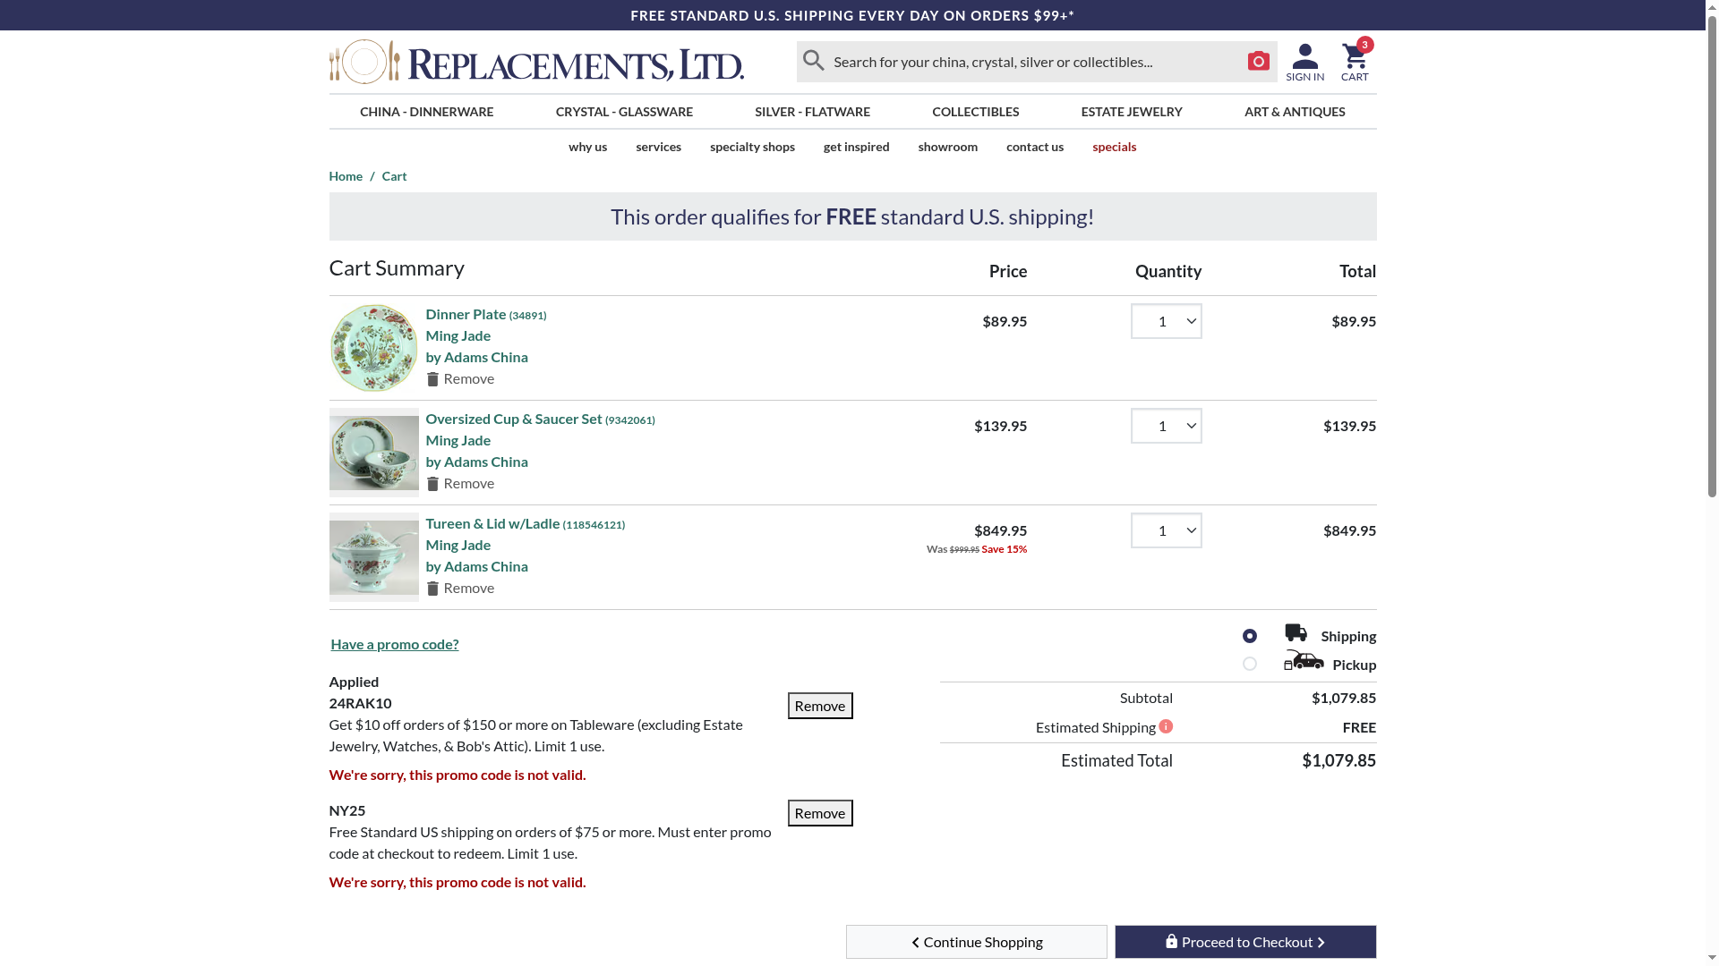Click the Cup & Saucer thumbnail image
This screenshot has height=966, width=1719.
[373, 453]
